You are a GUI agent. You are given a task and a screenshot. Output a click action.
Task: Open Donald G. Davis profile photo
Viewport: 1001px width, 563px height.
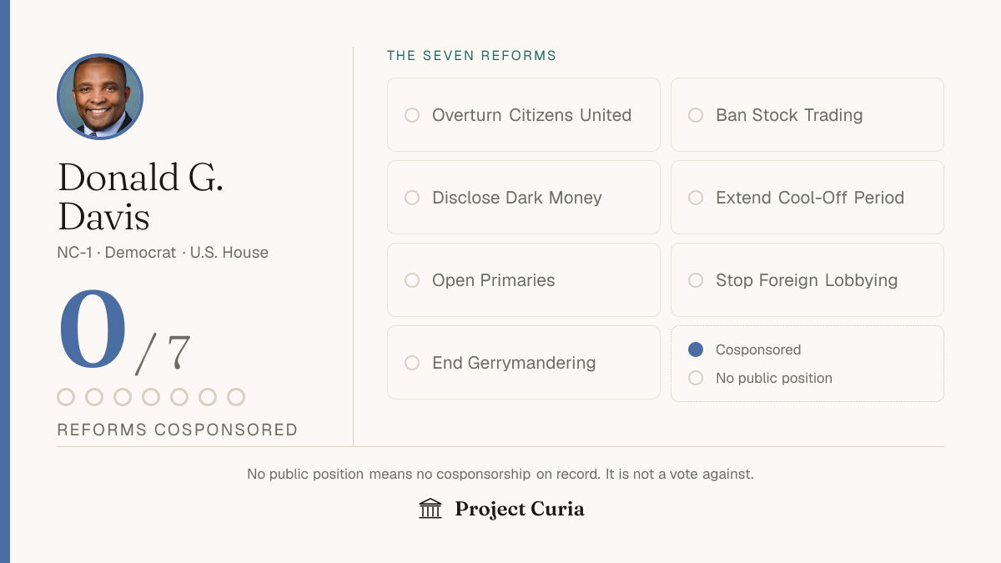100,97
